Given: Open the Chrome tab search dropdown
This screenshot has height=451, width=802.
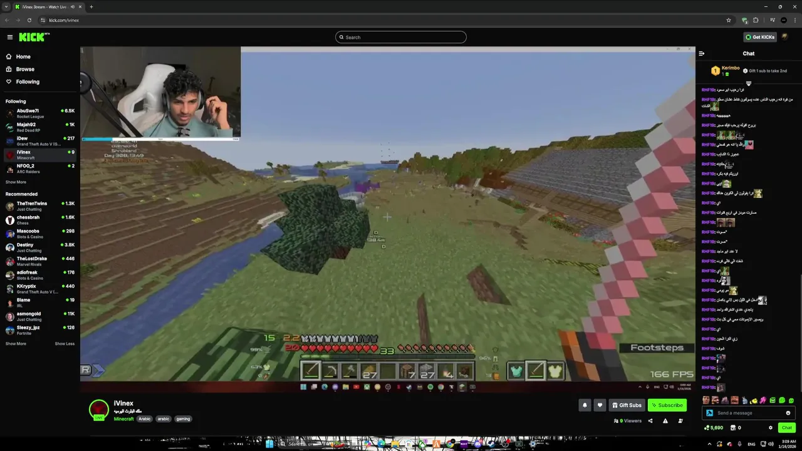Looking at the screenshot, I should tap(6, 7).
